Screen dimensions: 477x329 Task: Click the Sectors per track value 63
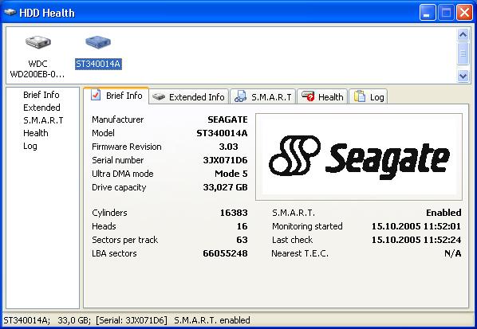242,240
